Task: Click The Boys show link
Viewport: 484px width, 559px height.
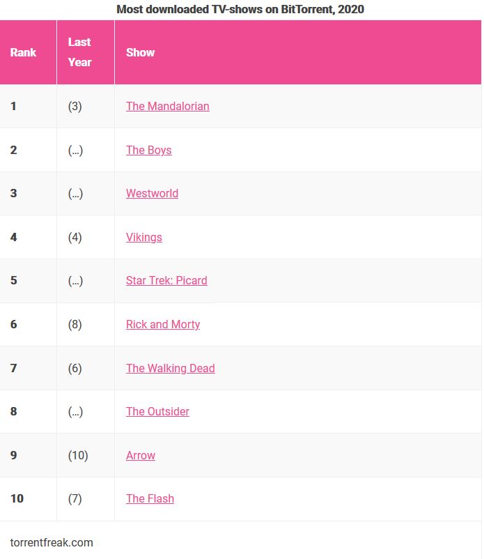Action: [x=148, y=151]
